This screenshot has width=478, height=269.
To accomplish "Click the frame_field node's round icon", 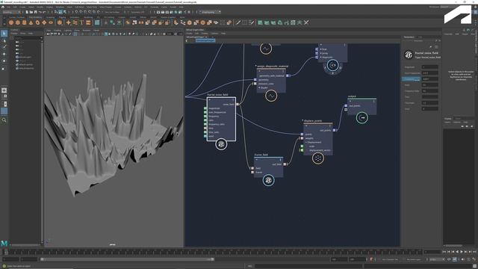I will click(x=268, y=180).
